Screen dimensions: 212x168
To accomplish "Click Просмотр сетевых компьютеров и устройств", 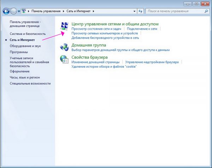I will [x=105, y=33].
